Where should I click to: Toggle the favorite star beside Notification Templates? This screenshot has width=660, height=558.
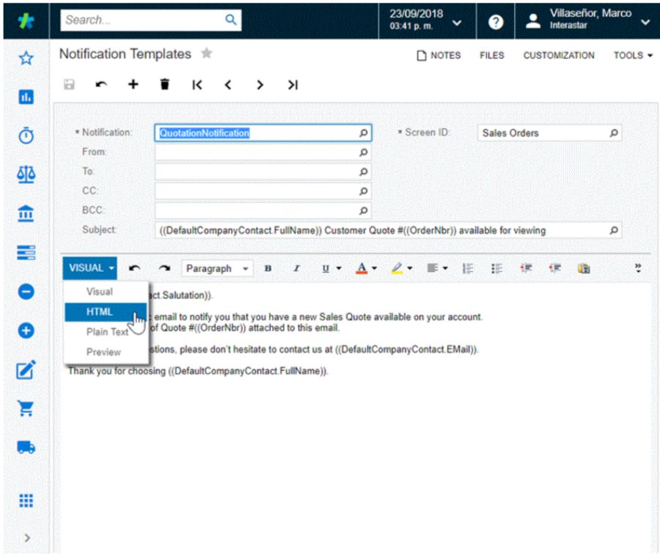tap(206, 52)
